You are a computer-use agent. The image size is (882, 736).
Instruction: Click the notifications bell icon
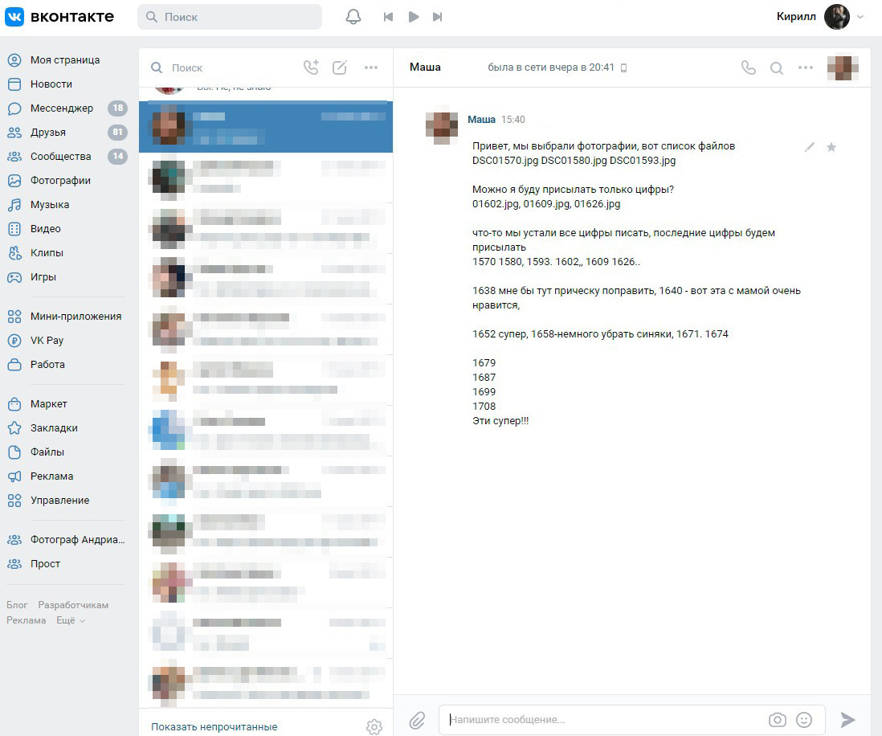353,17
